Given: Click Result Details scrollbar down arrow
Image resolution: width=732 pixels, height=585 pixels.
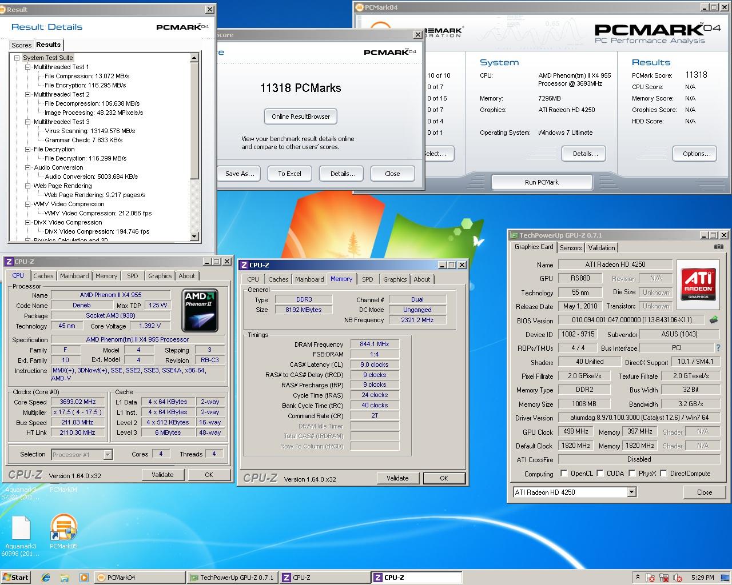Looking at the screenshot, I should click(194, 237).
